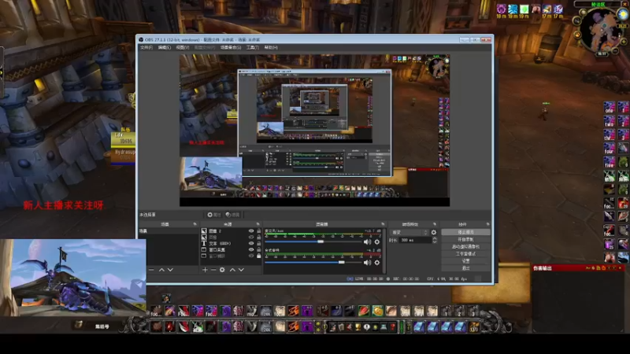This screenshot has height=354, width=630.
Task: Toggle visibility eye of 窗口采集 source
Action: [251, 249]
